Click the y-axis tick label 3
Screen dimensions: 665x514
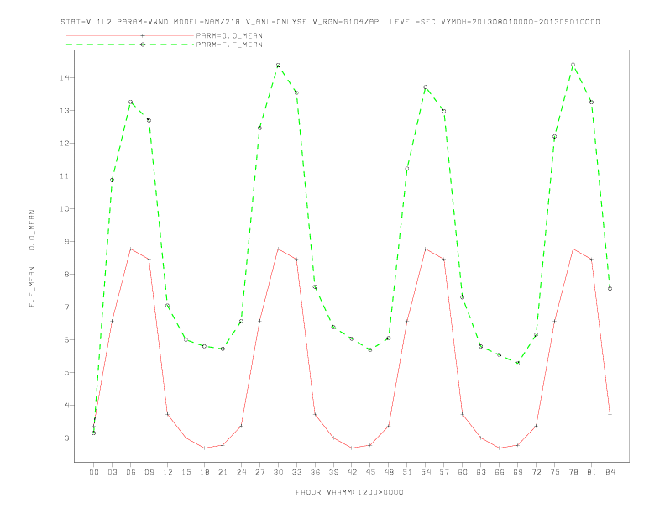[66, 438]
